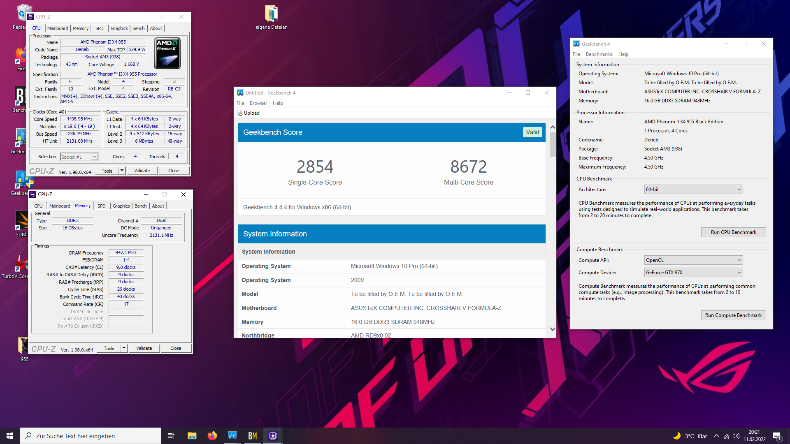Click the Core Speed value 4498.95 MHz
Screen dimensions: 790x444
pos(80,119)
